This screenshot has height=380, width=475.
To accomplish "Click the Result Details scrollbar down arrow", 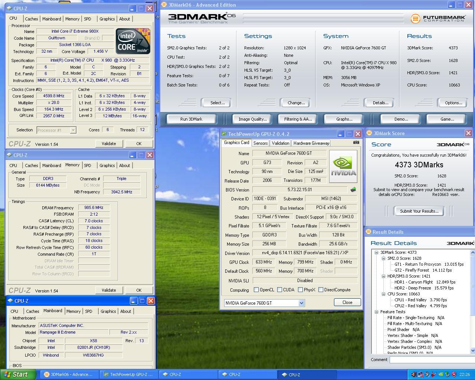I will pyautogui.click(x=472, y=350).
